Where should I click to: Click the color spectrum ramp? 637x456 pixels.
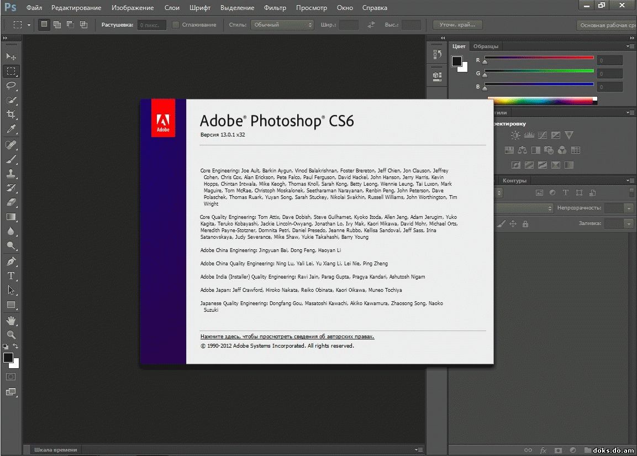coord(543,101)
